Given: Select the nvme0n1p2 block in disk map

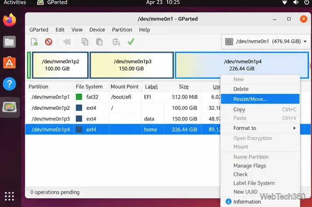Looking at the screenshot, I should click(x=60, y=65).
